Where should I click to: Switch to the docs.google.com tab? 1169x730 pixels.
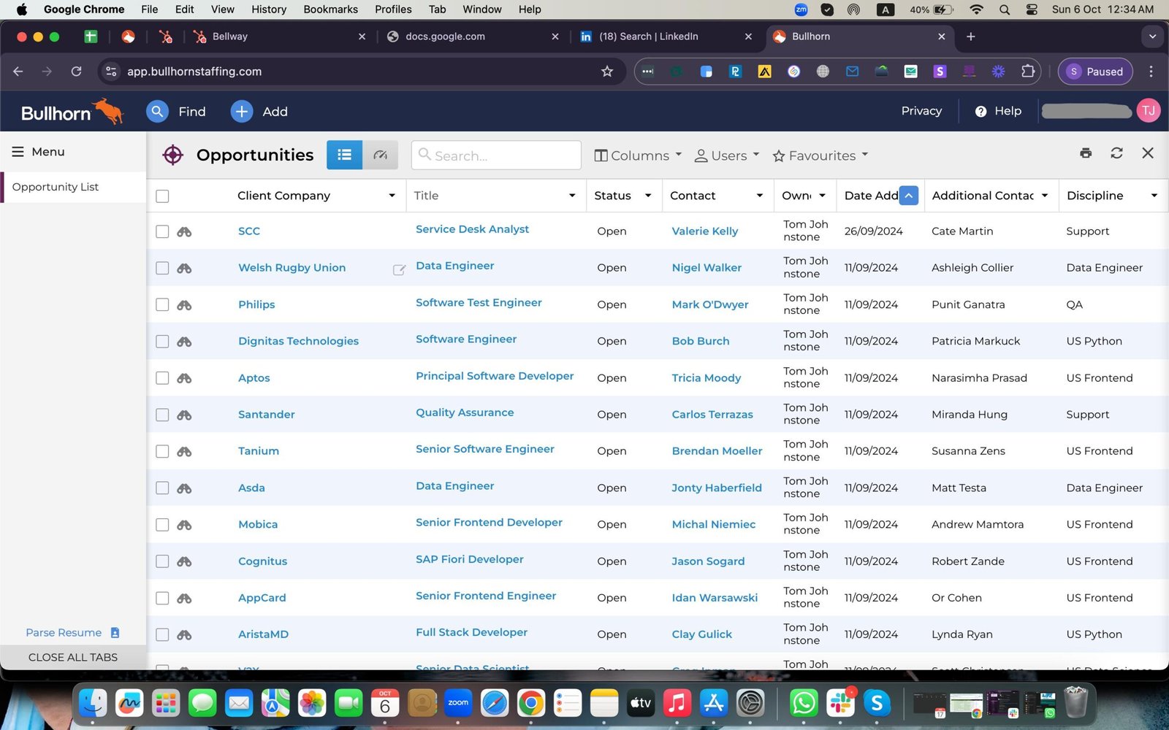coord(471,36)
